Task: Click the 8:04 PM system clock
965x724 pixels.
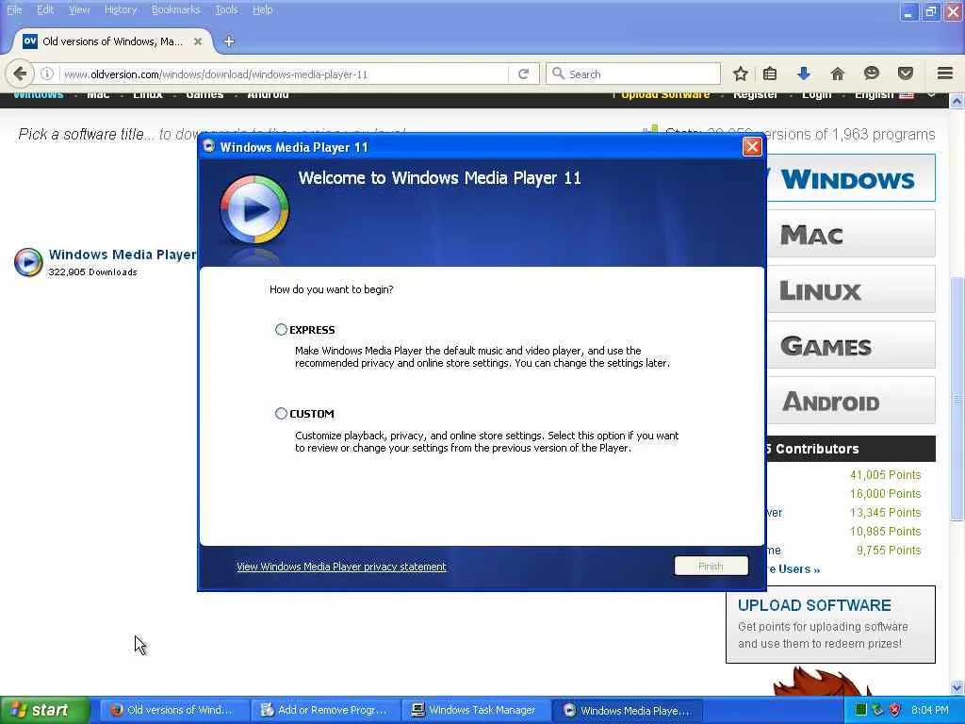Action: tap(929, 710)
